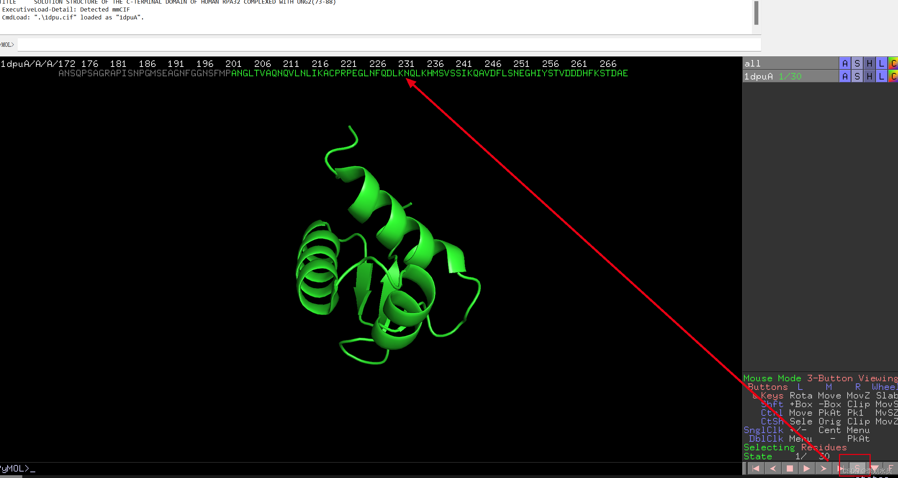
Task: Open the Show (S) menu for object 1dpuA
Action: tap(857, 76)
